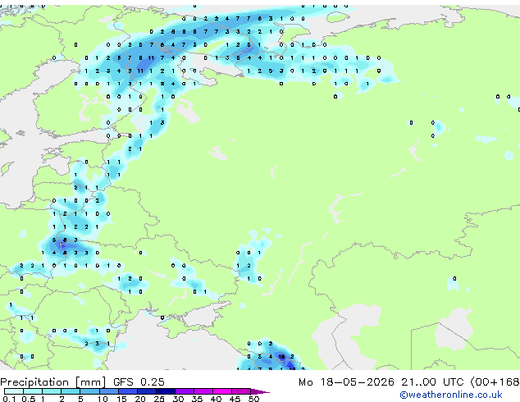Click the 15–20 mm royal blue swatch

[x=127, y=391]
